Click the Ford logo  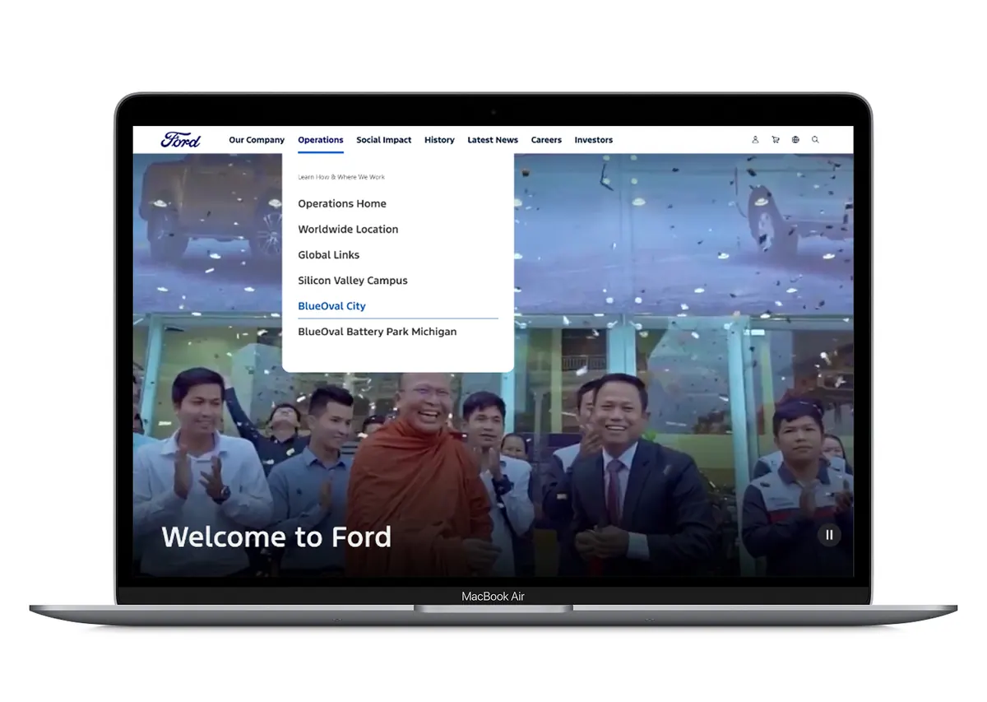180,140
